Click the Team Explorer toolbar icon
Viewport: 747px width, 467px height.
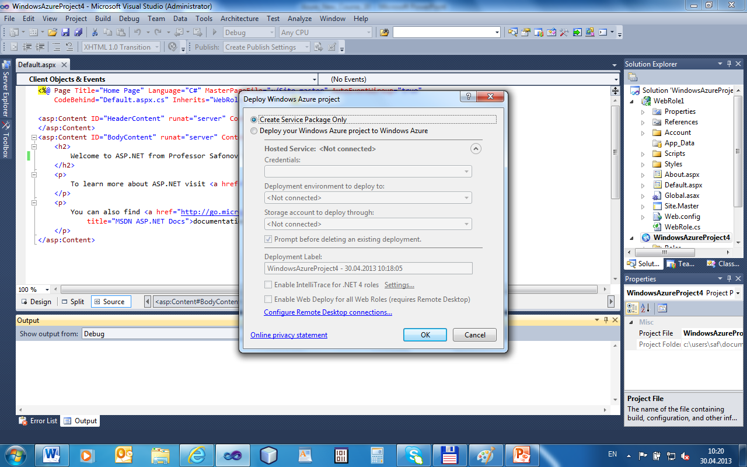coord(539,32)
